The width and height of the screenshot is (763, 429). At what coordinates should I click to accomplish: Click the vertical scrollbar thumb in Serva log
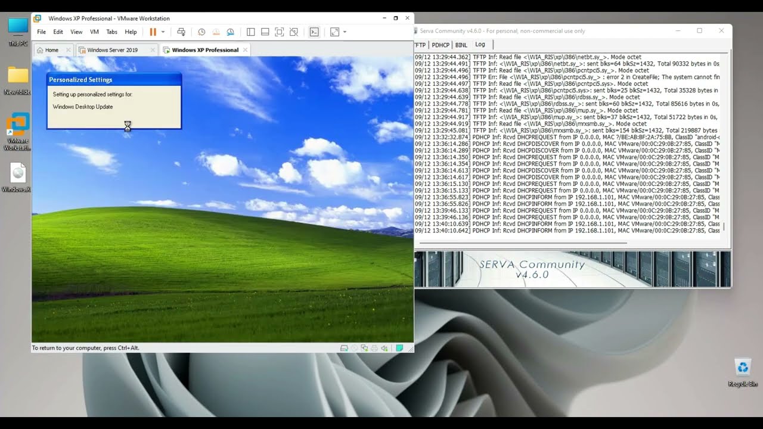point(724,226)
